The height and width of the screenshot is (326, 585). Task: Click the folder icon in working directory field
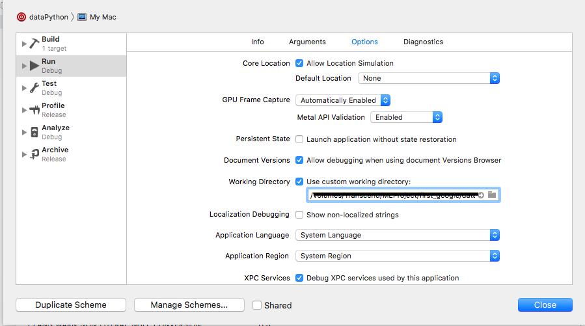(x=492, y=195)
